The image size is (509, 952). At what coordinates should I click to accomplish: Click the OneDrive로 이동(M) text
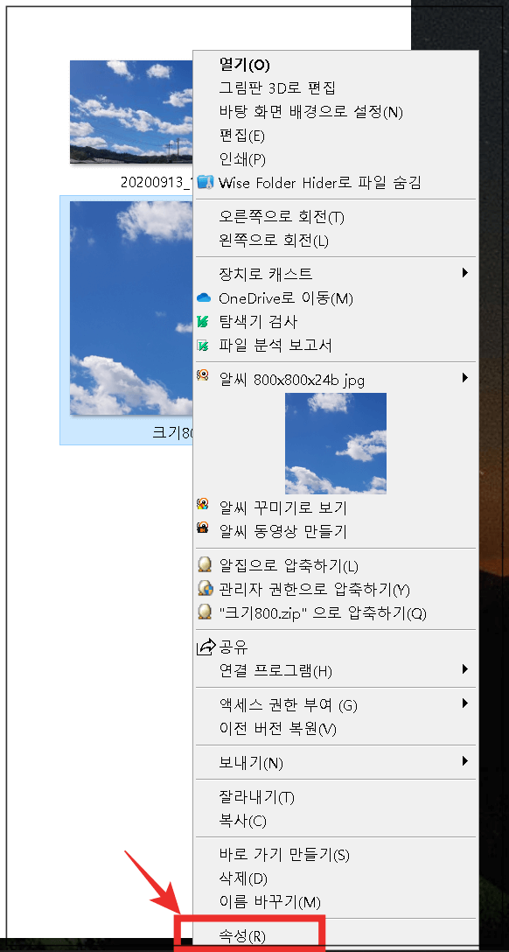286,298
